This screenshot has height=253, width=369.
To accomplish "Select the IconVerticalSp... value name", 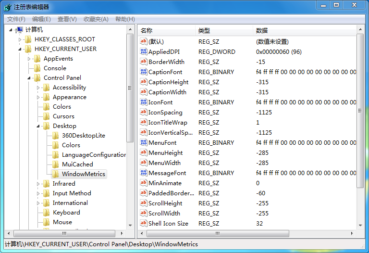I will coord(171,133).
